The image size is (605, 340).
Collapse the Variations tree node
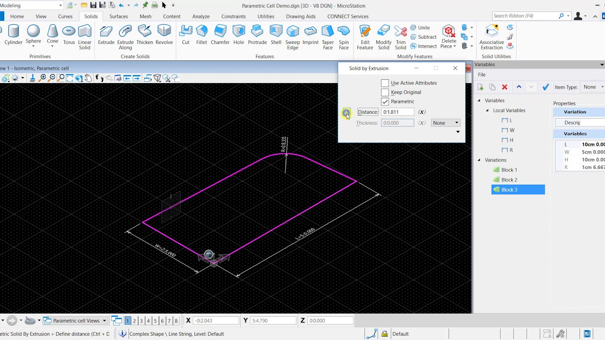click(479, 160)
